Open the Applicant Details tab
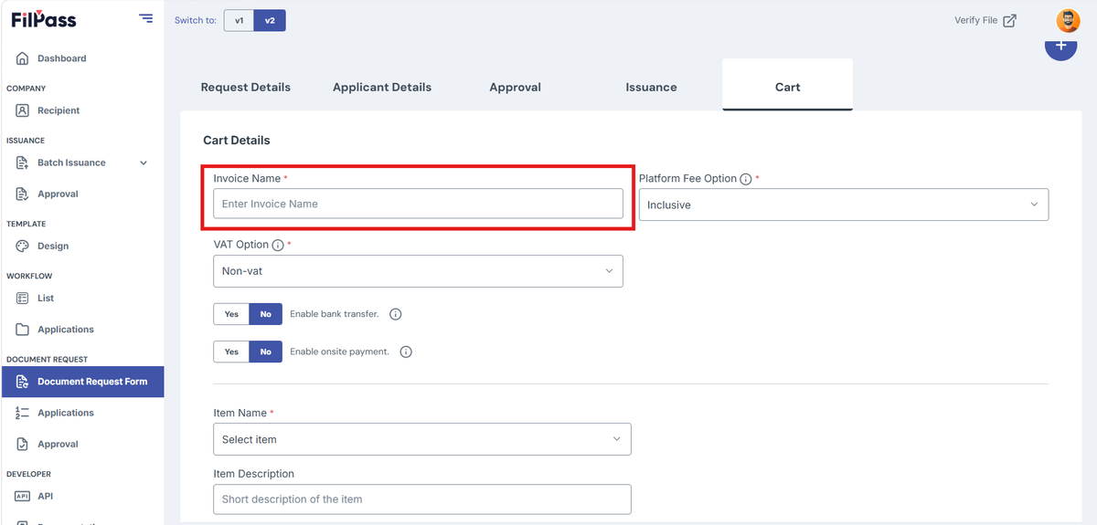 point(382,88)
